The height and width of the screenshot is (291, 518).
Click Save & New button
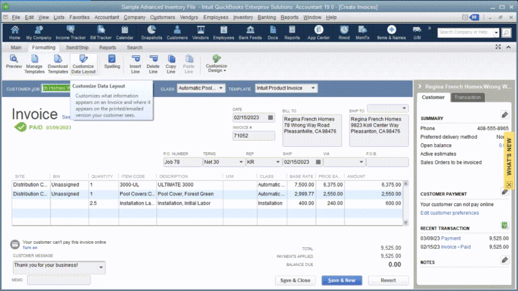point(341,280)
